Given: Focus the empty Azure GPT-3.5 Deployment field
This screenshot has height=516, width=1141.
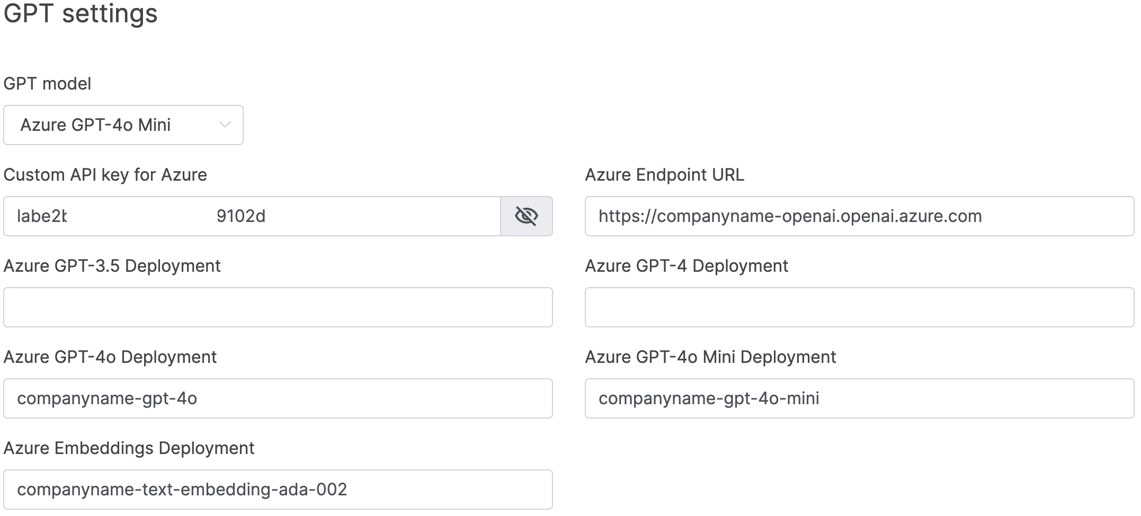Looking at the screenshot, I should click(278, 307).
